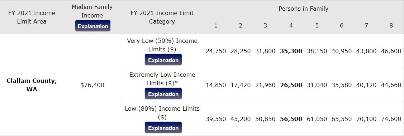Open Explanation for Low (80%) Income Limits
Viewport: 404px width, 136px height.
(x=163, y=128)
